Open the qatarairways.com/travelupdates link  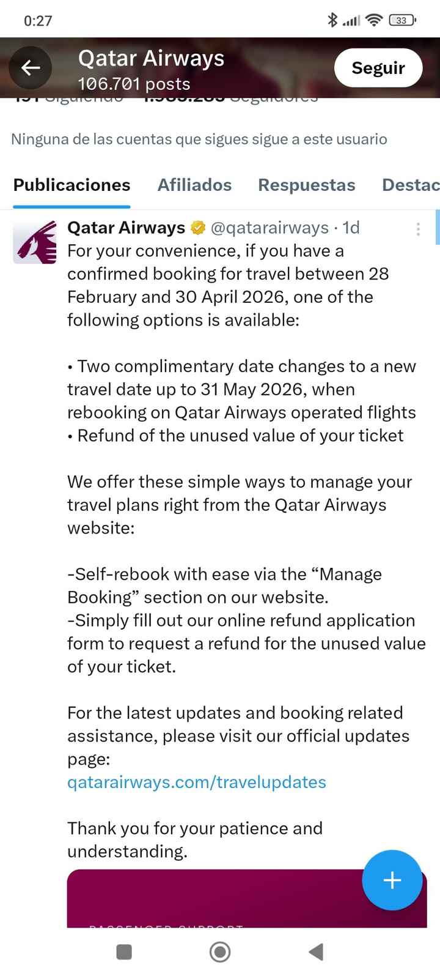[x=197, y=782]
